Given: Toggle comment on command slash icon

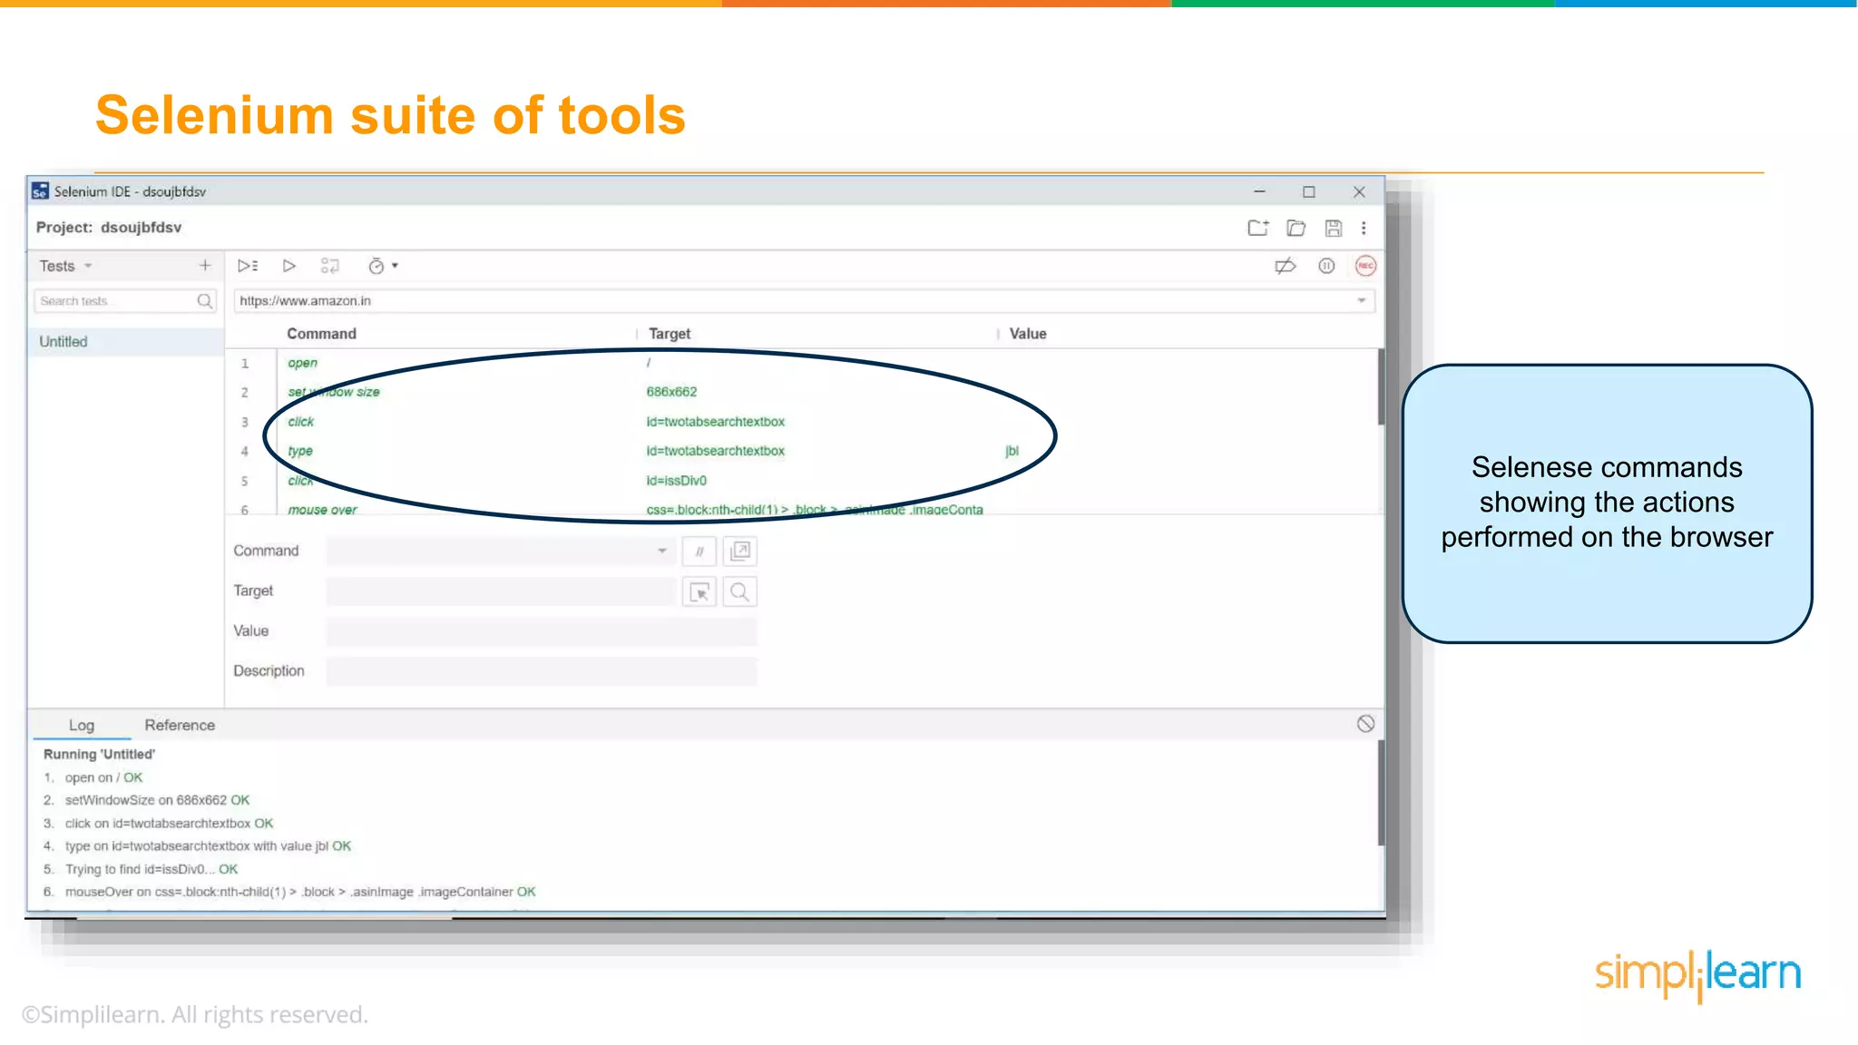Looking at the screenshot, I should click(699, 552).
